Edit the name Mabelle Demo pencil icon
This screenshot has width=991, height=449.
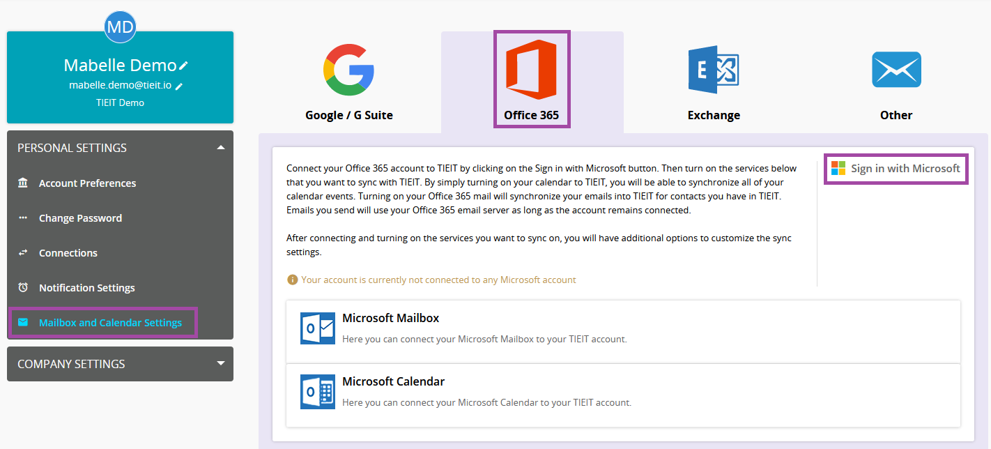pyautogui.click(x=183, y=66)
